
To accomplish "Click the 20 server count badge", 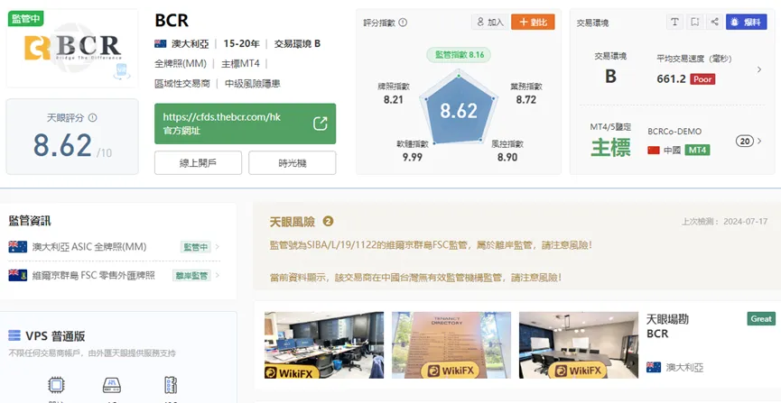I will coord(745,142).
